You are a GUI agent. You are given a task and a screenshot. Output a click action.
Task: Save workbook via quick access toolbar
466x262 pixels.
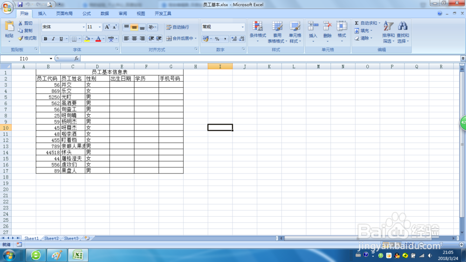click(20, 5)
